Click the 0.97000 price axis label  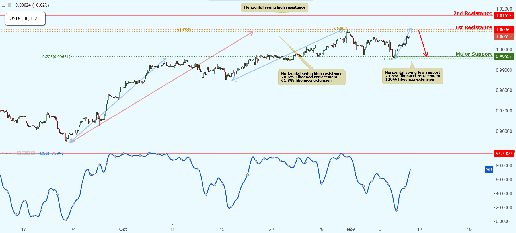[x=504, y=111]
